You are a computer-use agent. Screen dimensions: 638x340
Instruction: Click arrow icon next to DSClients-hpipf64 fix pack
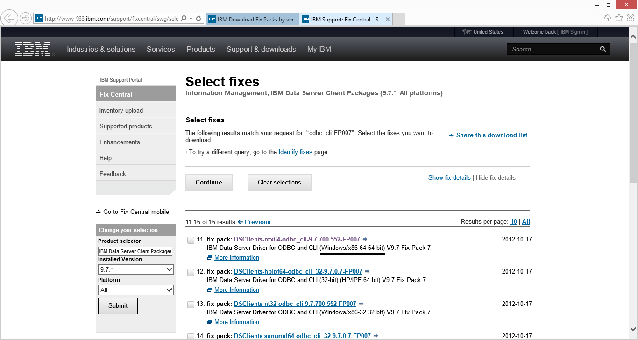[368, 272]
